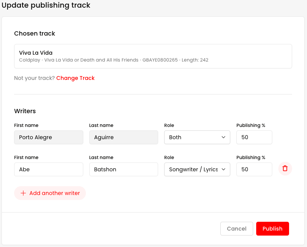Click the chevron arrow on the Both role selector
The width and height of the screenshot is (307, 247).
223,137
